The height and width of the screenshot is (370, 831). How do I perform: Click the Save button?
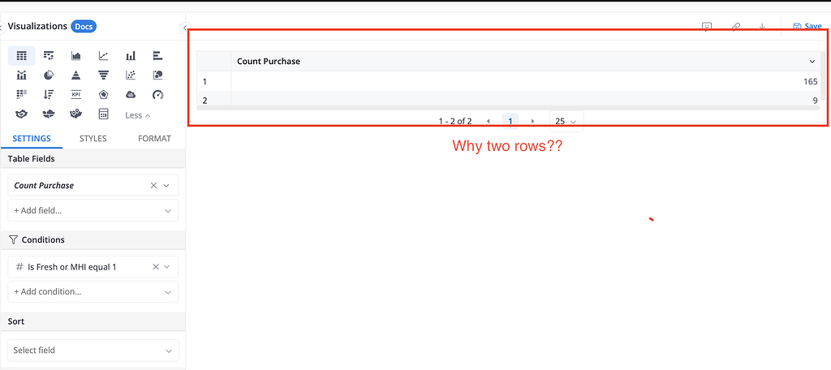point(807,26)
